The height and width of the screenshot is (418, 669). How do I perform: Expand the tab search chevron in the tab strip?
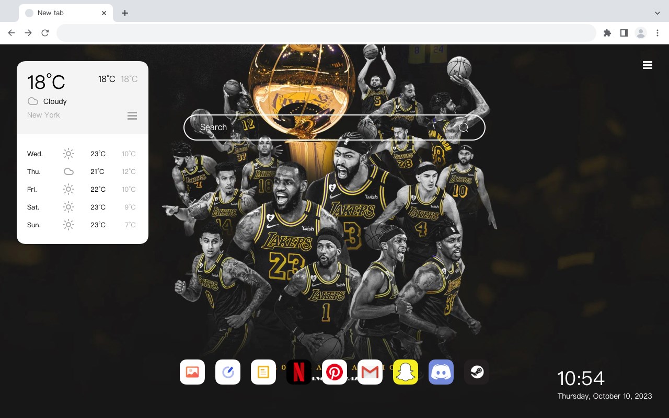[x=658, y=13]
